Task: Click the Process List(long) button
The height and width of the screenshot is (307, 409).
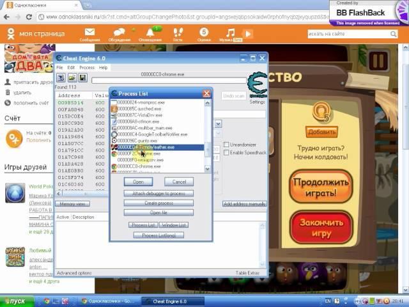Action: click(158, 235)
